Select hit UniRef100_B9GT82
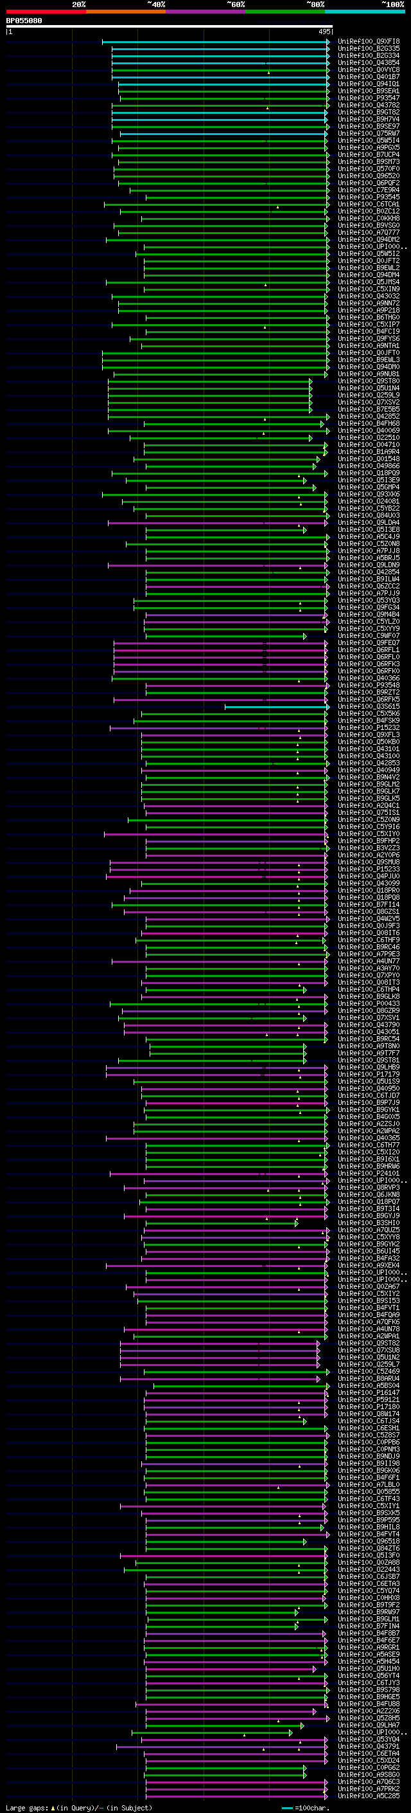 (368, 112)
